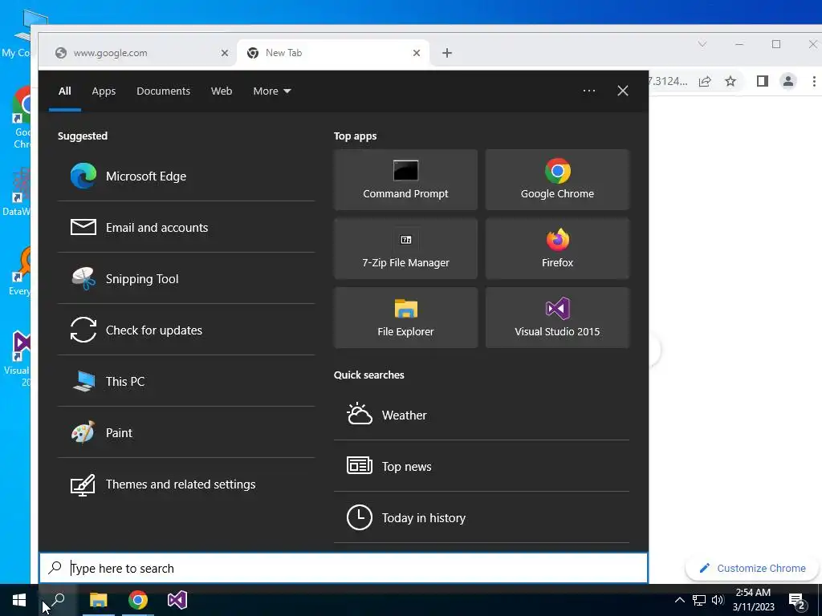
Task: Open Command Prompt top app tile
Action: pos(405,180)
